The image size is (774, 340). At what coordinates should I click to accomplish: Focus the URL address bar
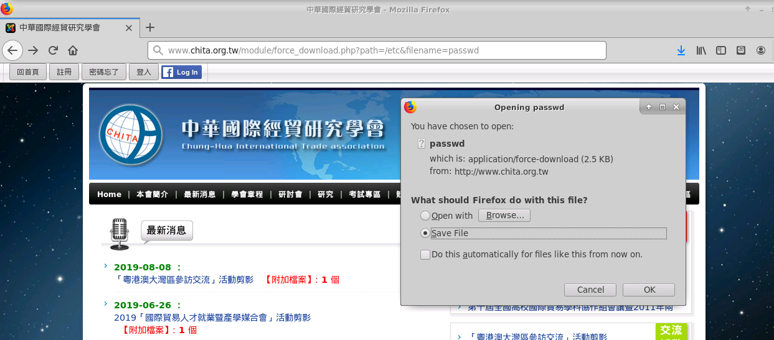point(377,50)
